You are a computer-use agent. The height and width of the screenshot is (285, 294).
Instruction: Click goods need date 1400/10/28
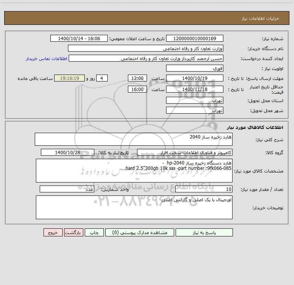tap(68, 152)
